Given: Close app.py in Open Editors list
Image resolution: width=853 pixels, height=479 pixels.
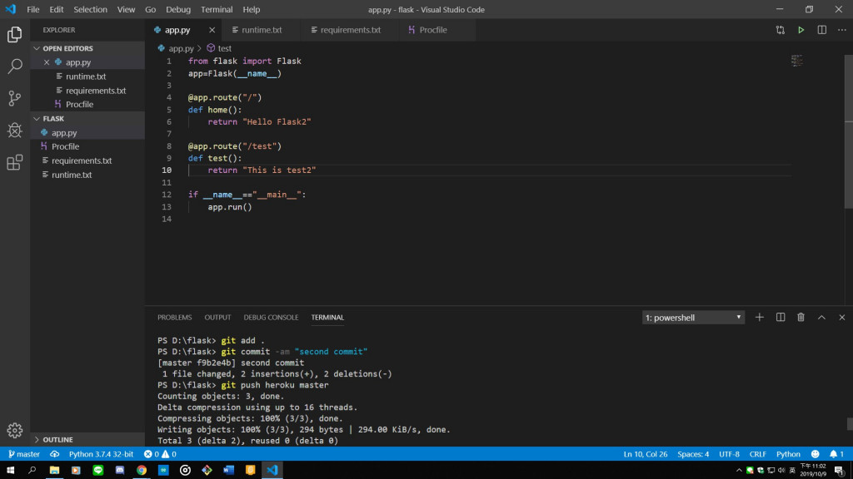Looking at the screenshot, I should (47, 62).
